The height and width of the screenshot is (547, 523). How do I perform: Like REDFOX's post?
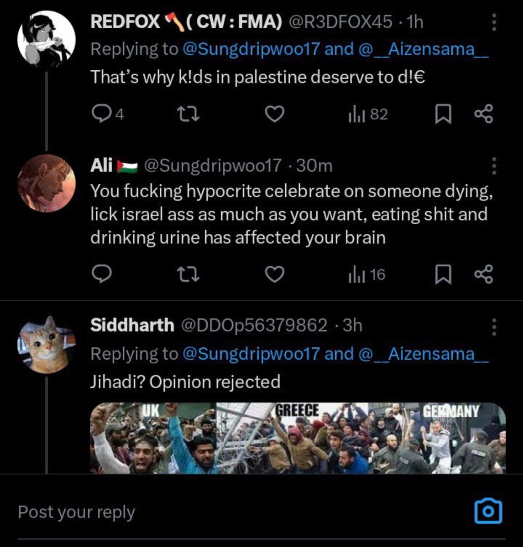tap(275, 114)
